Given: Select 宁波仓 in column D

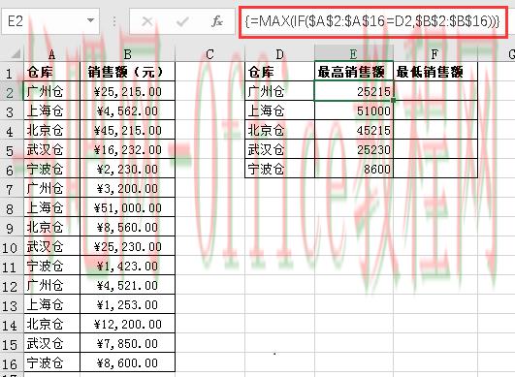Looking at the screenshot, I should coord(280,169).
